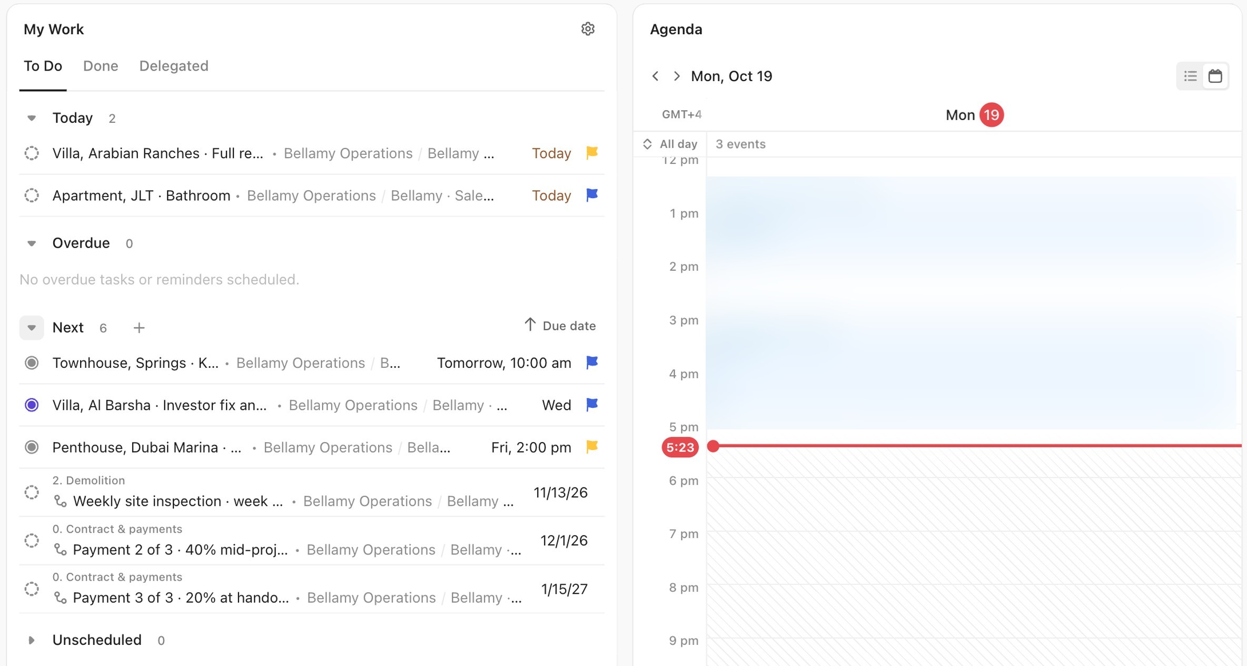Click the red 19 date badge
The height and width of the screenshot is (666, 1247).
coord(992,115)
